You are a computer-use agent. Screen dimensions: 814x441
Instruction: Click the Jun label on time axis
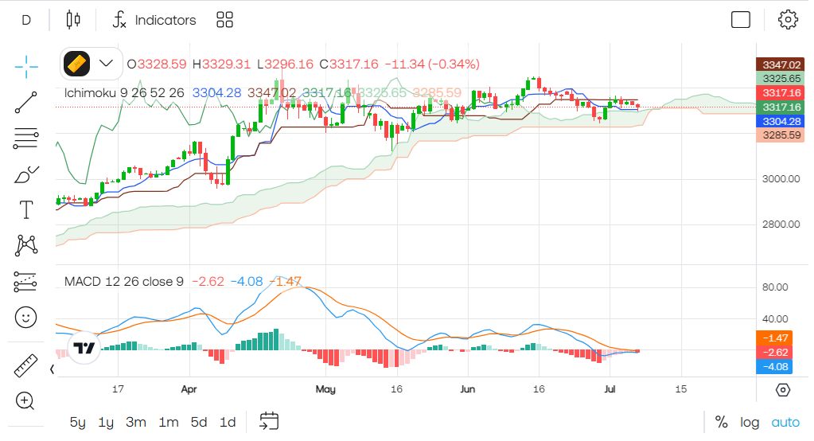467,389
